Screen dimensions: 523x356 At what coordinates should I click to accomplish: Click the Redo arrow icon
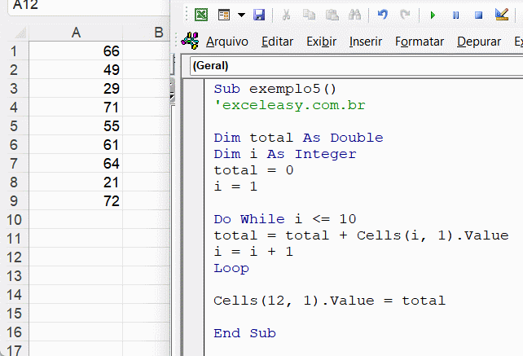405,15
